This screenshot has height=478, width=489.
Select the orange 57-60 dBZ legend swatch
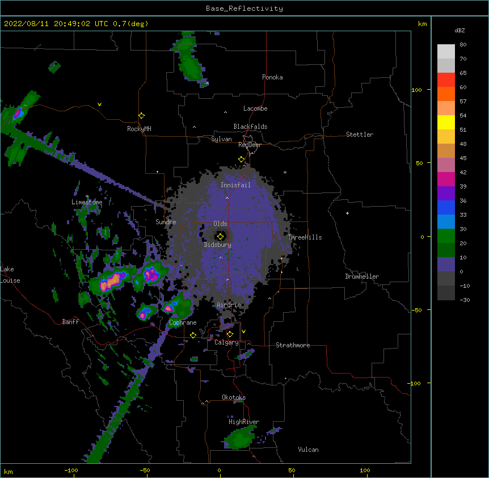pos(446,94)
